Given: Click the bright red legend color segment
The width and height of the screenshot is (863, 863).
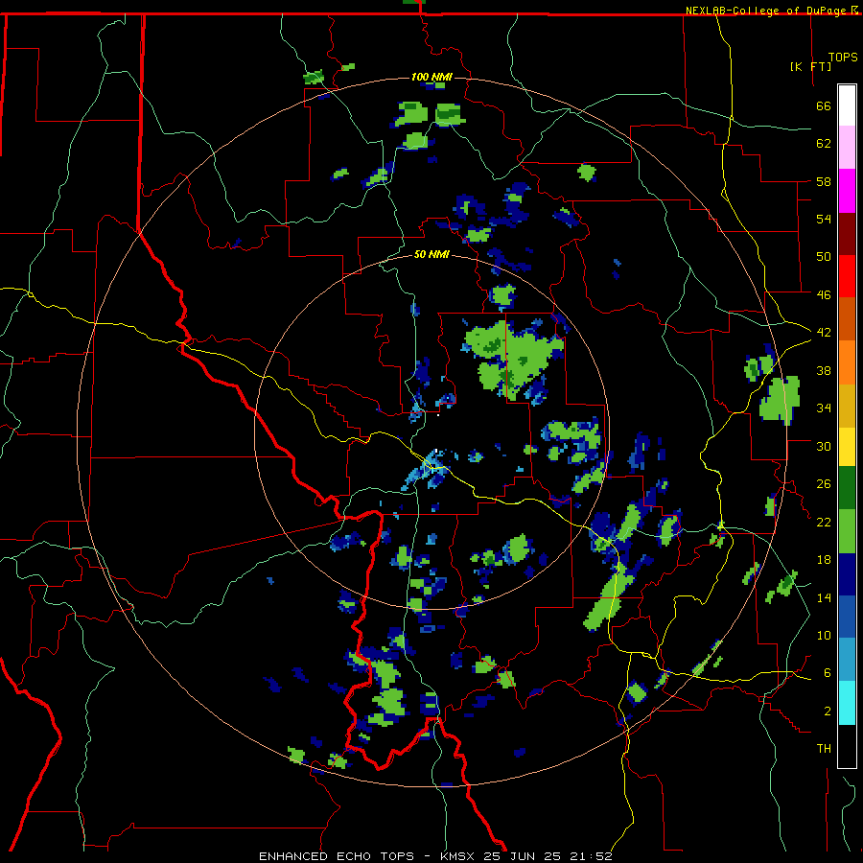Looking at the screenshot, I should click(847, 276).
